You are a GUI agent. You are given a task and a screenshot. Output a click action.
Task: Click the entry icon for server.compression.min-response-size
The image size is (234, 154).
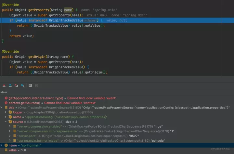(x=15, y=131)
